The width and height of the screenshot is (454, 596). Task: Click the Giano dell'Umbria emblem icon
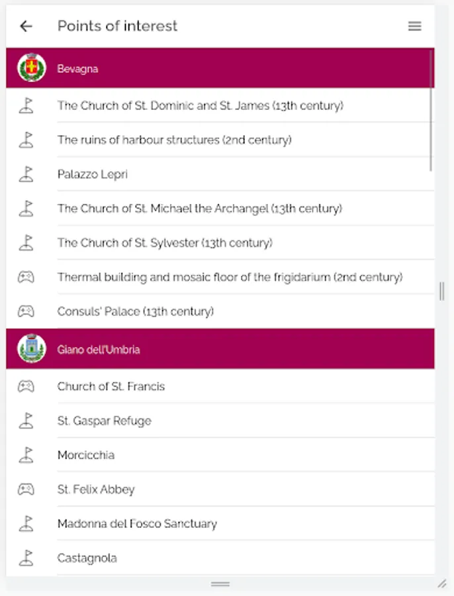point(31,349)
